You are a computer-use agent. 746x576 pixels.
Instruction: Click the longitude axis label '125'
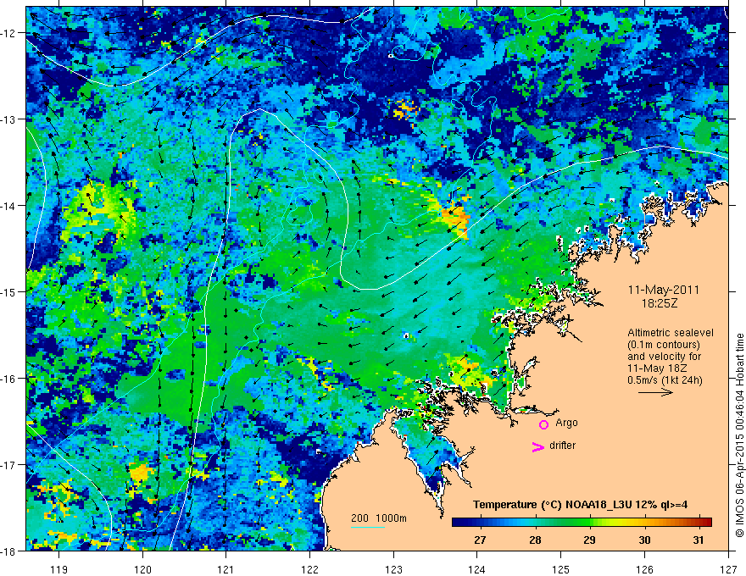(560, 569)
